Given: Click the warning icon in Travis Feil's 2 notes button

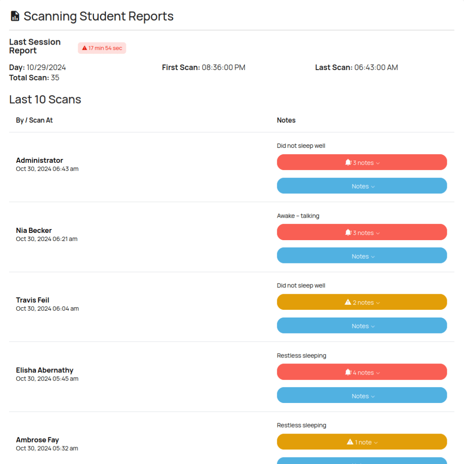Looking at the screenshot, I should coord(348,302).
